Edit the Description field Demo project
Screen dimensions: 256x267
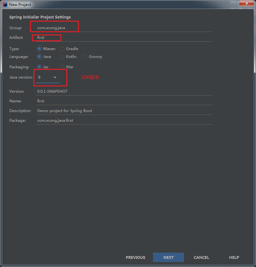pyautogui.click(x=124, y=111)
